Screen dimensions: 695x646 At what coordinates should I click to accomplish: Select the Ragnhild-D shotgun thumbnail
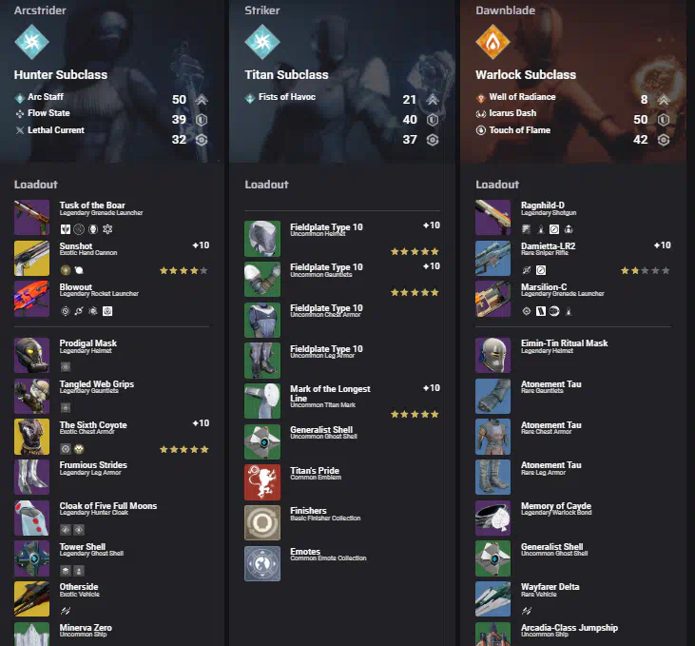[x=492, y=218]
